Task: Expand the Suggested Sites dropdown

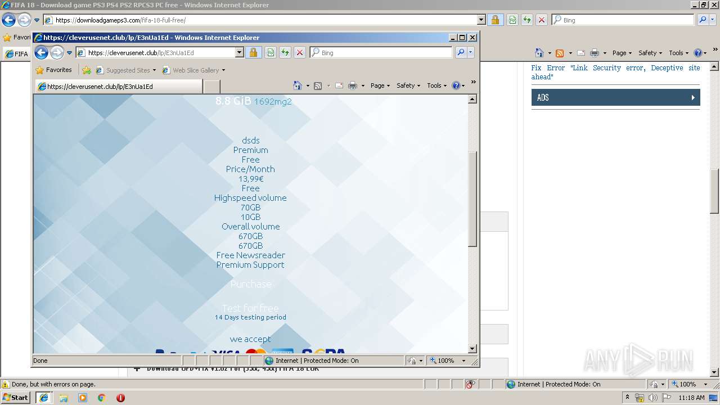Action: coord(154,70)
